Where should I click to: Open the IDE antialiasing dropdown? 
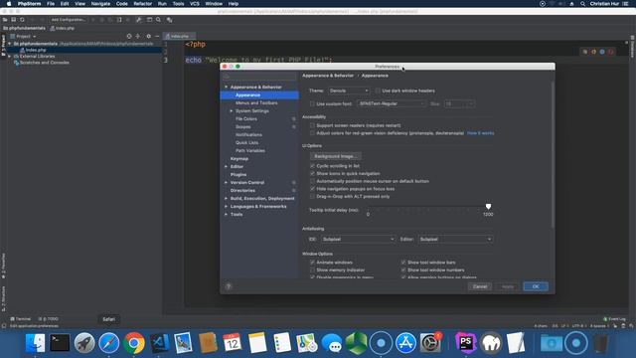358,239
